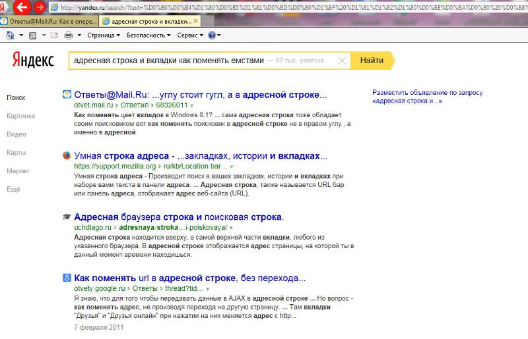The image size is (528, 339).
Task: Open the Видео search section
Action: 16,134
